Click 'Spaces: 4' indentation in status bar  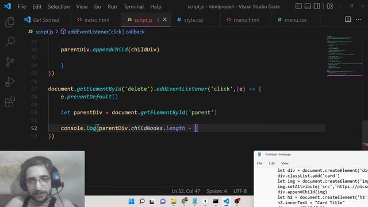(x=217, y=191)
